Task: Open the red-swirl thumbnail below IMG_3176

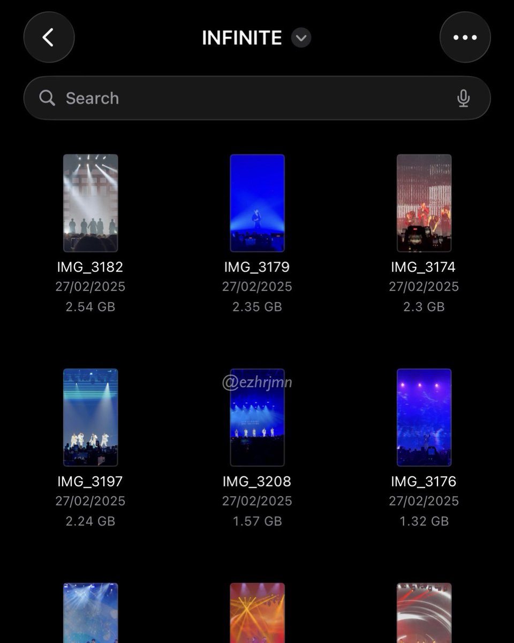Action: click(x=424, y=613)
